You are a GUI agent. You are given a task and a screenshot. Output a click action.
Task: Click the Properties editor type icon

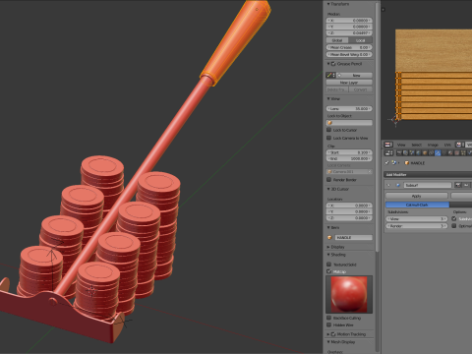(388, 153)
